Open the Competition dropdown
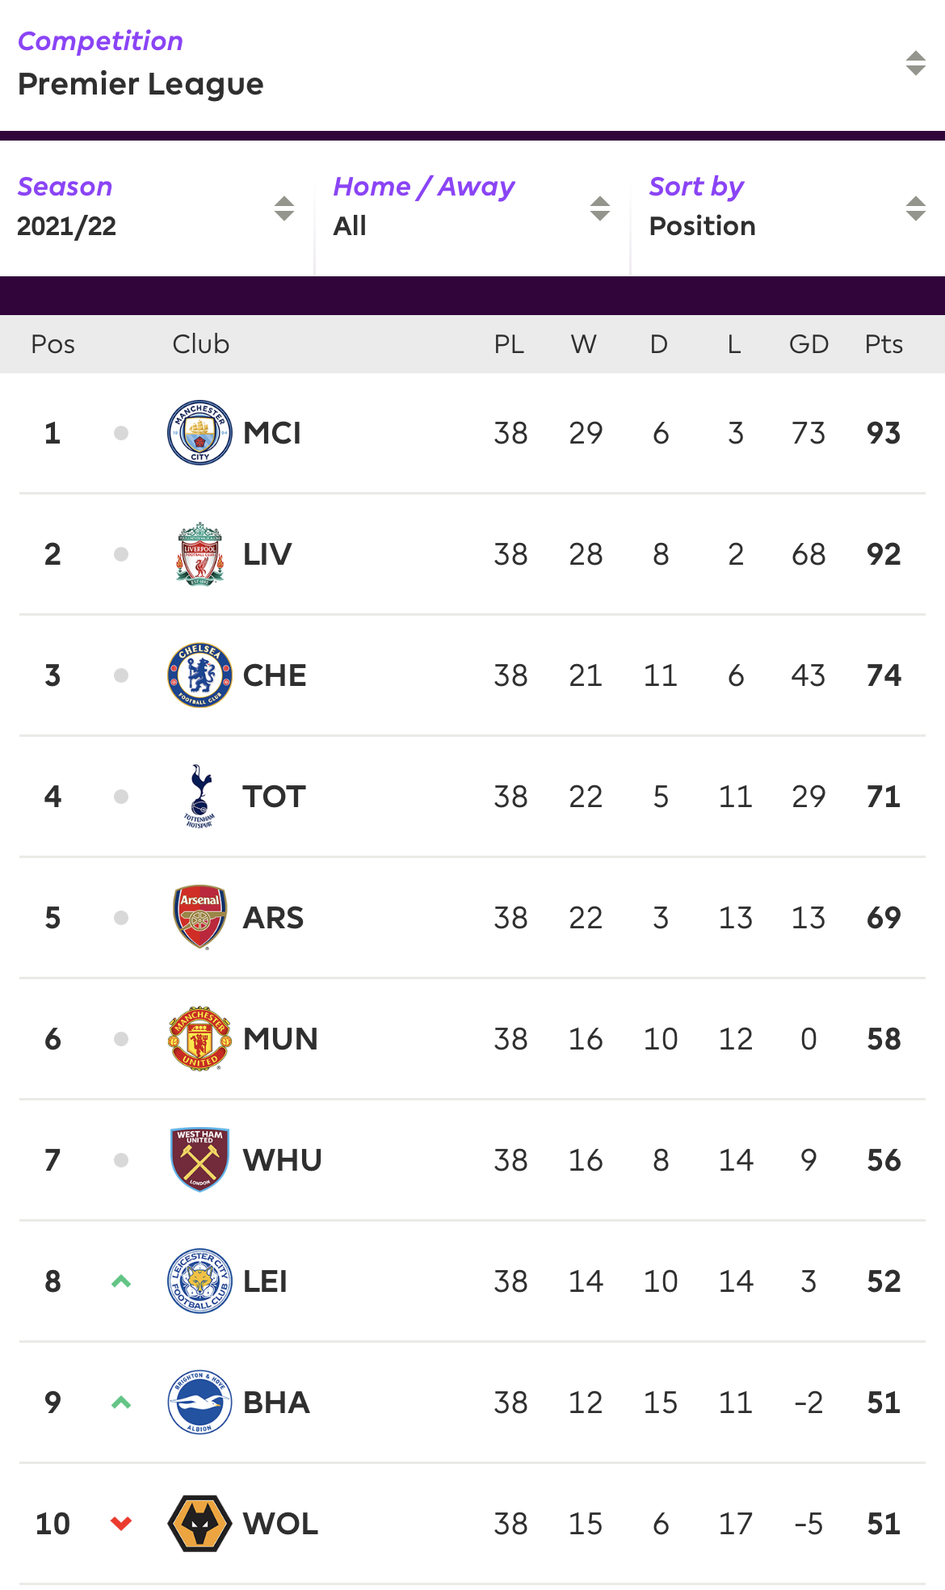945x1590 pixels. pos(472,64)
